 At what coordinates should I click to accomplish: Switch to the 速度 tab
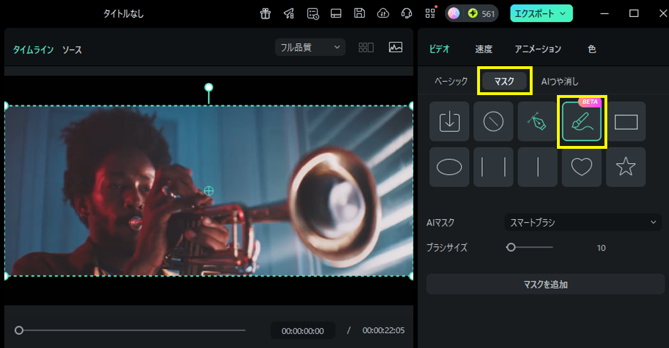484,49
